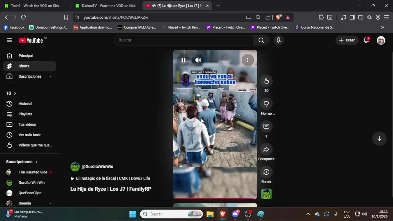Open the account avatar menu
393x221 pixels.
click(381, 40)
